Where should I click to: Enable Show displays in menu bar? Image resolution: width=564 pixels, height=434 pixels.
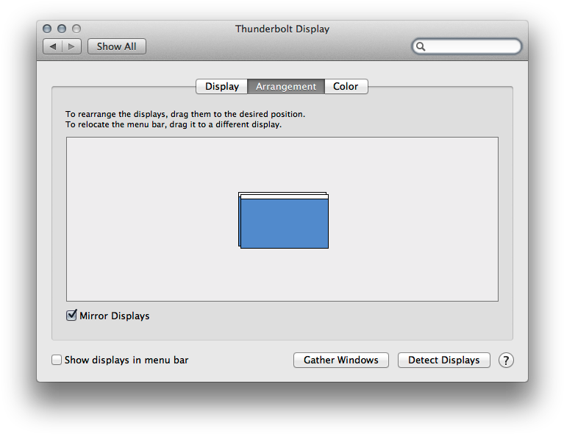[x=57, y=360]
